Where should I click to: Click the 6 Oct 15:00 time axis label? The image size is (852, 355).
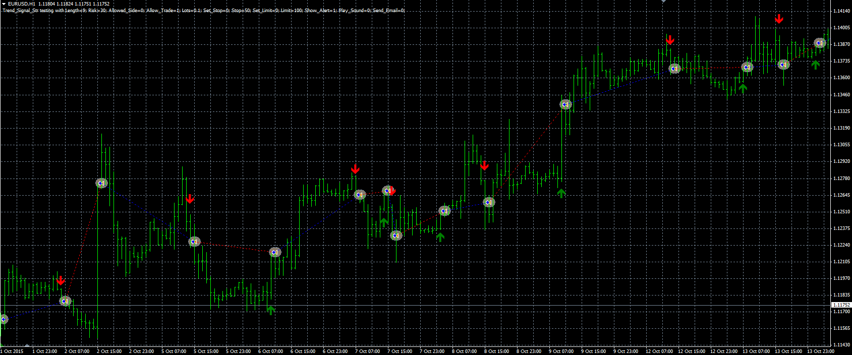click(303, 351)
